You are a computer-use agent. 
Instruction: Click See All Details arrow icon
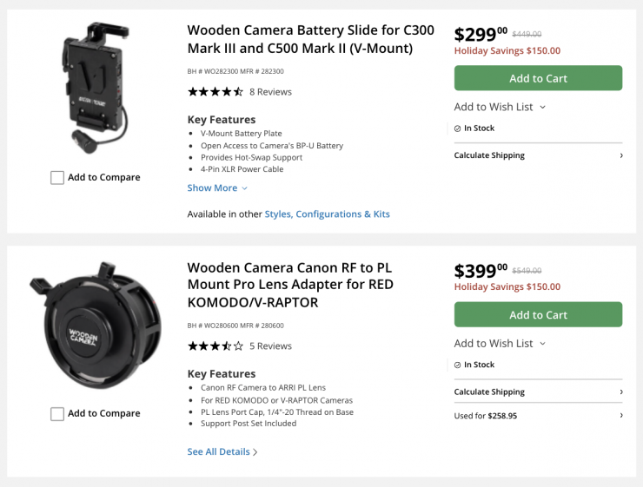255,452
